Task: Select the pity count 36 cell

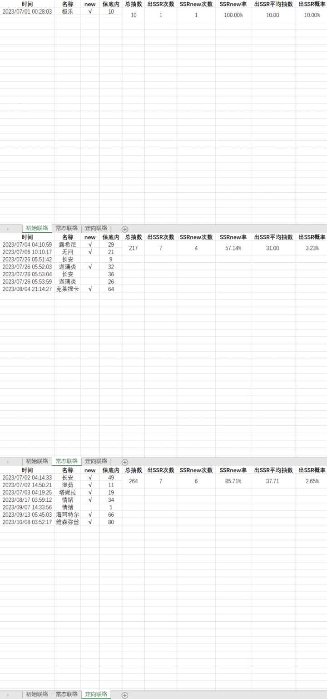Action: click(x=111, y=274)
